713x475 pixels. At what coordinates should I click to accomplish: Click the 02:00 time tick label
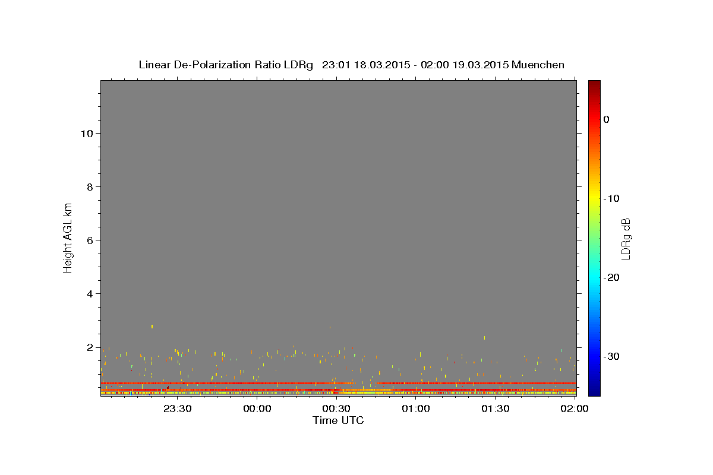575,408
